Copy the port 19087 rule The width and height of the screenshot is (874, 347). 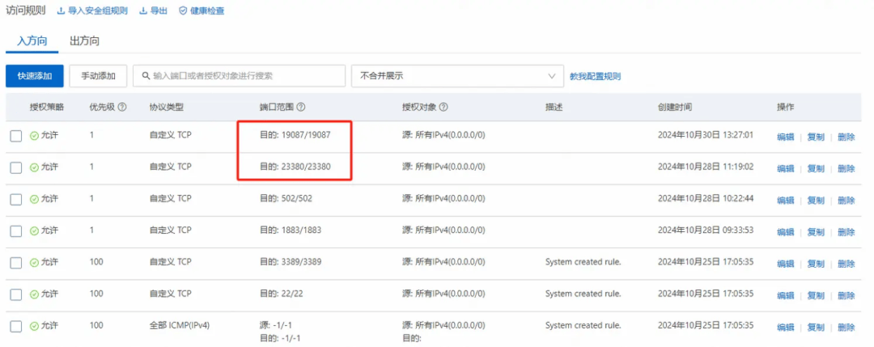[x=816, y=137]
